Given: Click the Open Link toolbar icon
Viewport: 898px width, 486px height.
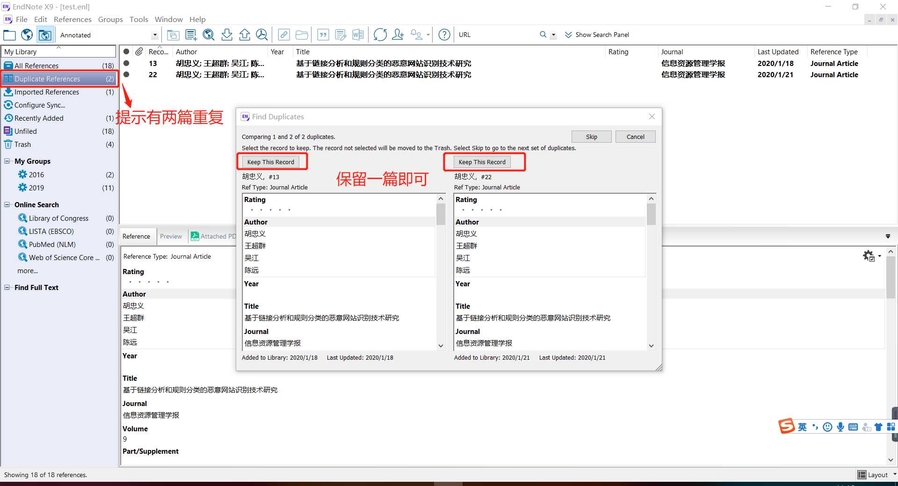Looking at the screenshot, I should [284, 35].
